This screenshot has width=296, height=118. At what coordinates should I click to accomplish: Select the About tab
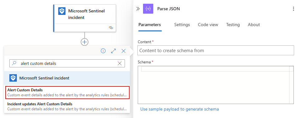pos(254,25)
